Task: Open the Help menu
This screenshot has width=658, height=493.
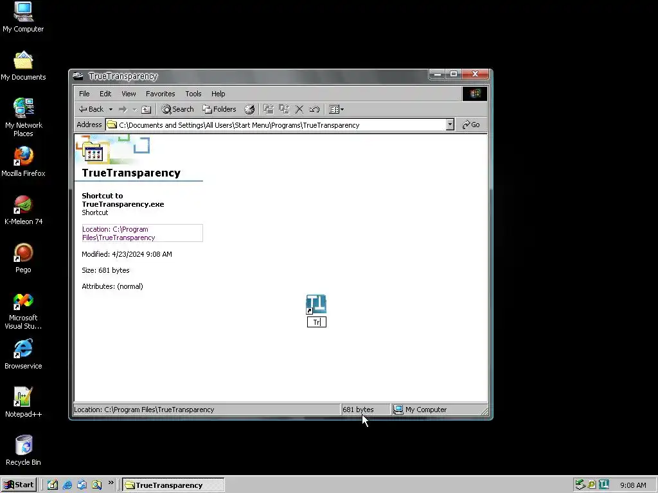Action: (218, 94)
